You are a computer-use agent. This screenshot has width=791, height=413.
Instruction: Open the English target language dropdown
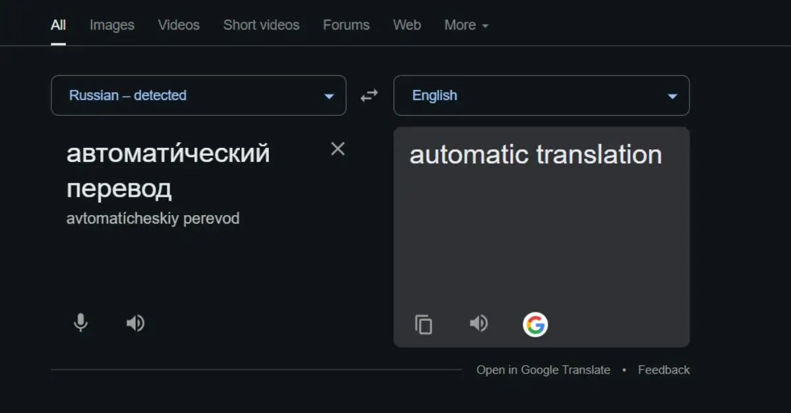pyautogui.click(x=541, y=95)
